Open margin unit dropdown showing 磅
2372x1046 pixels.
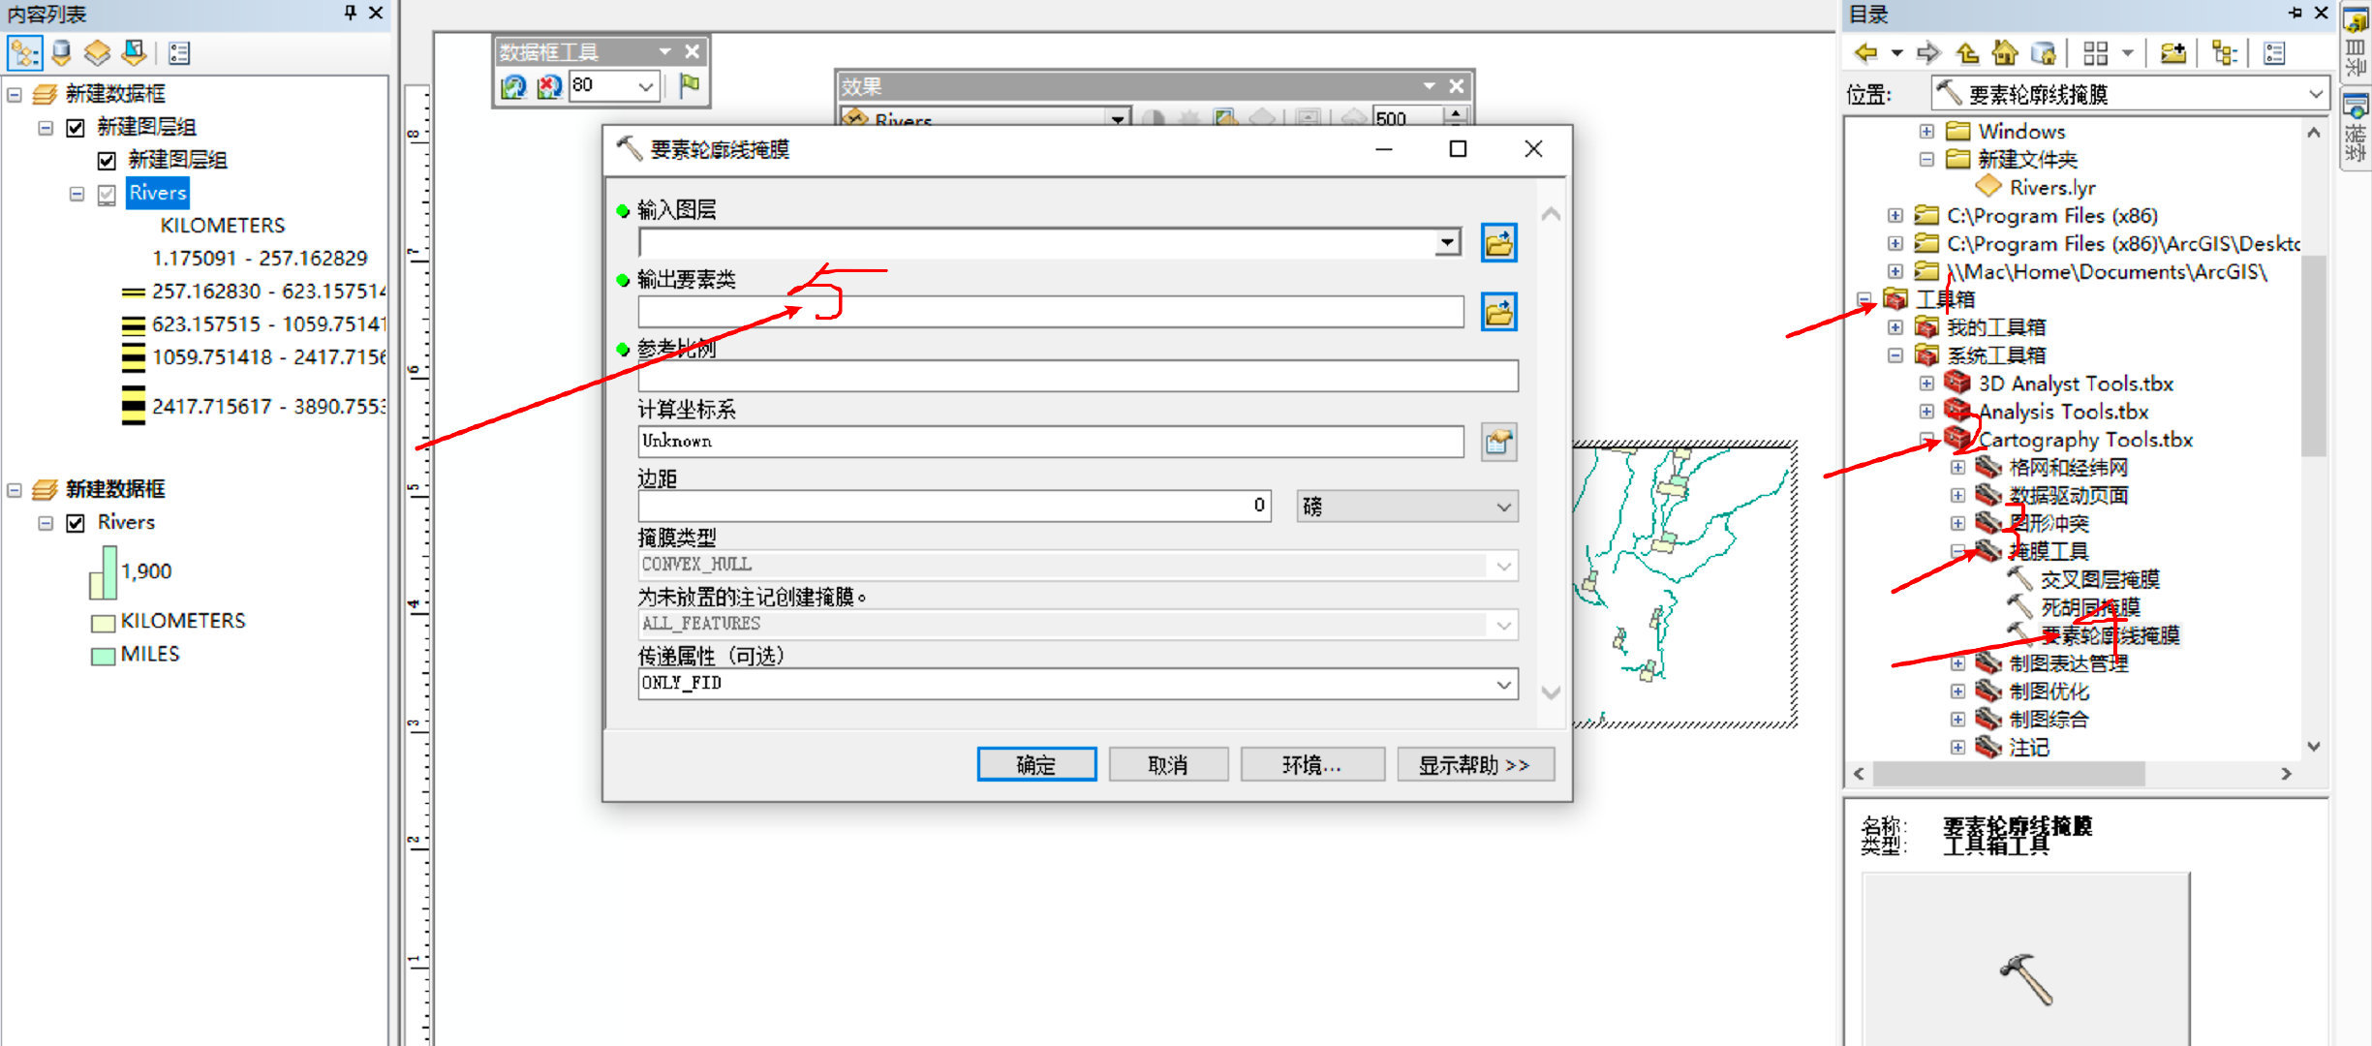tap(1502, 507)
